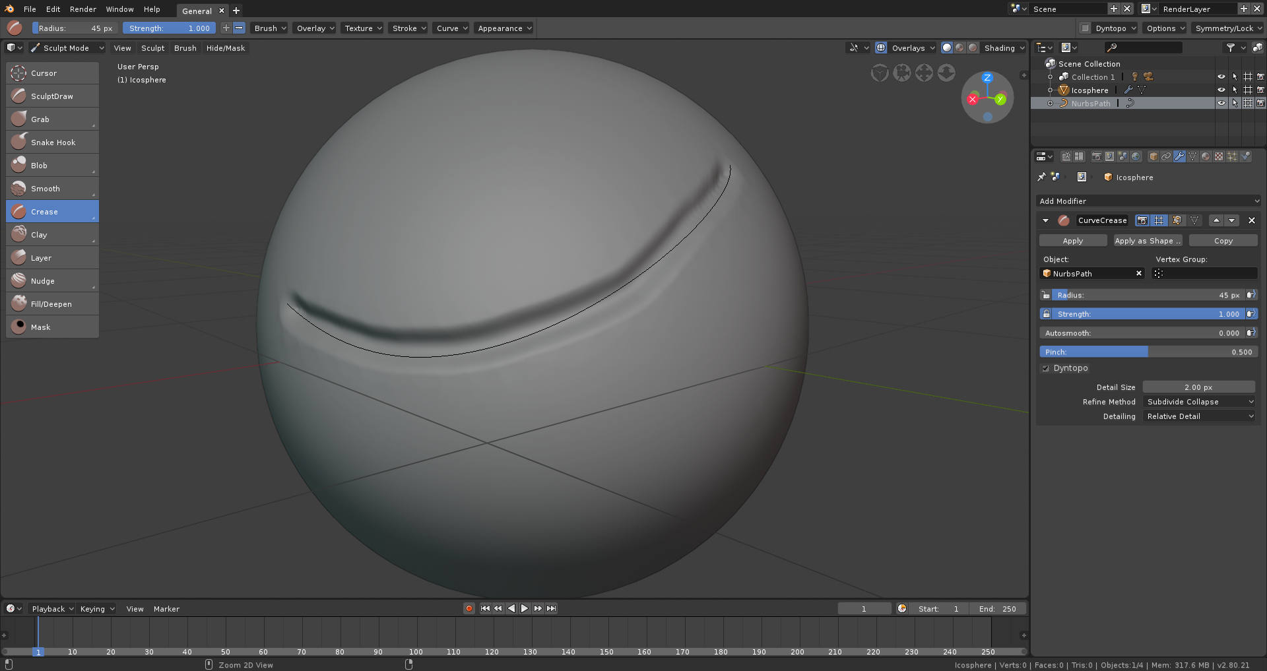Adjust the Pinch slider in modifier
The width and height of the screenshot is (1267, 671).
pos(1148,352)
